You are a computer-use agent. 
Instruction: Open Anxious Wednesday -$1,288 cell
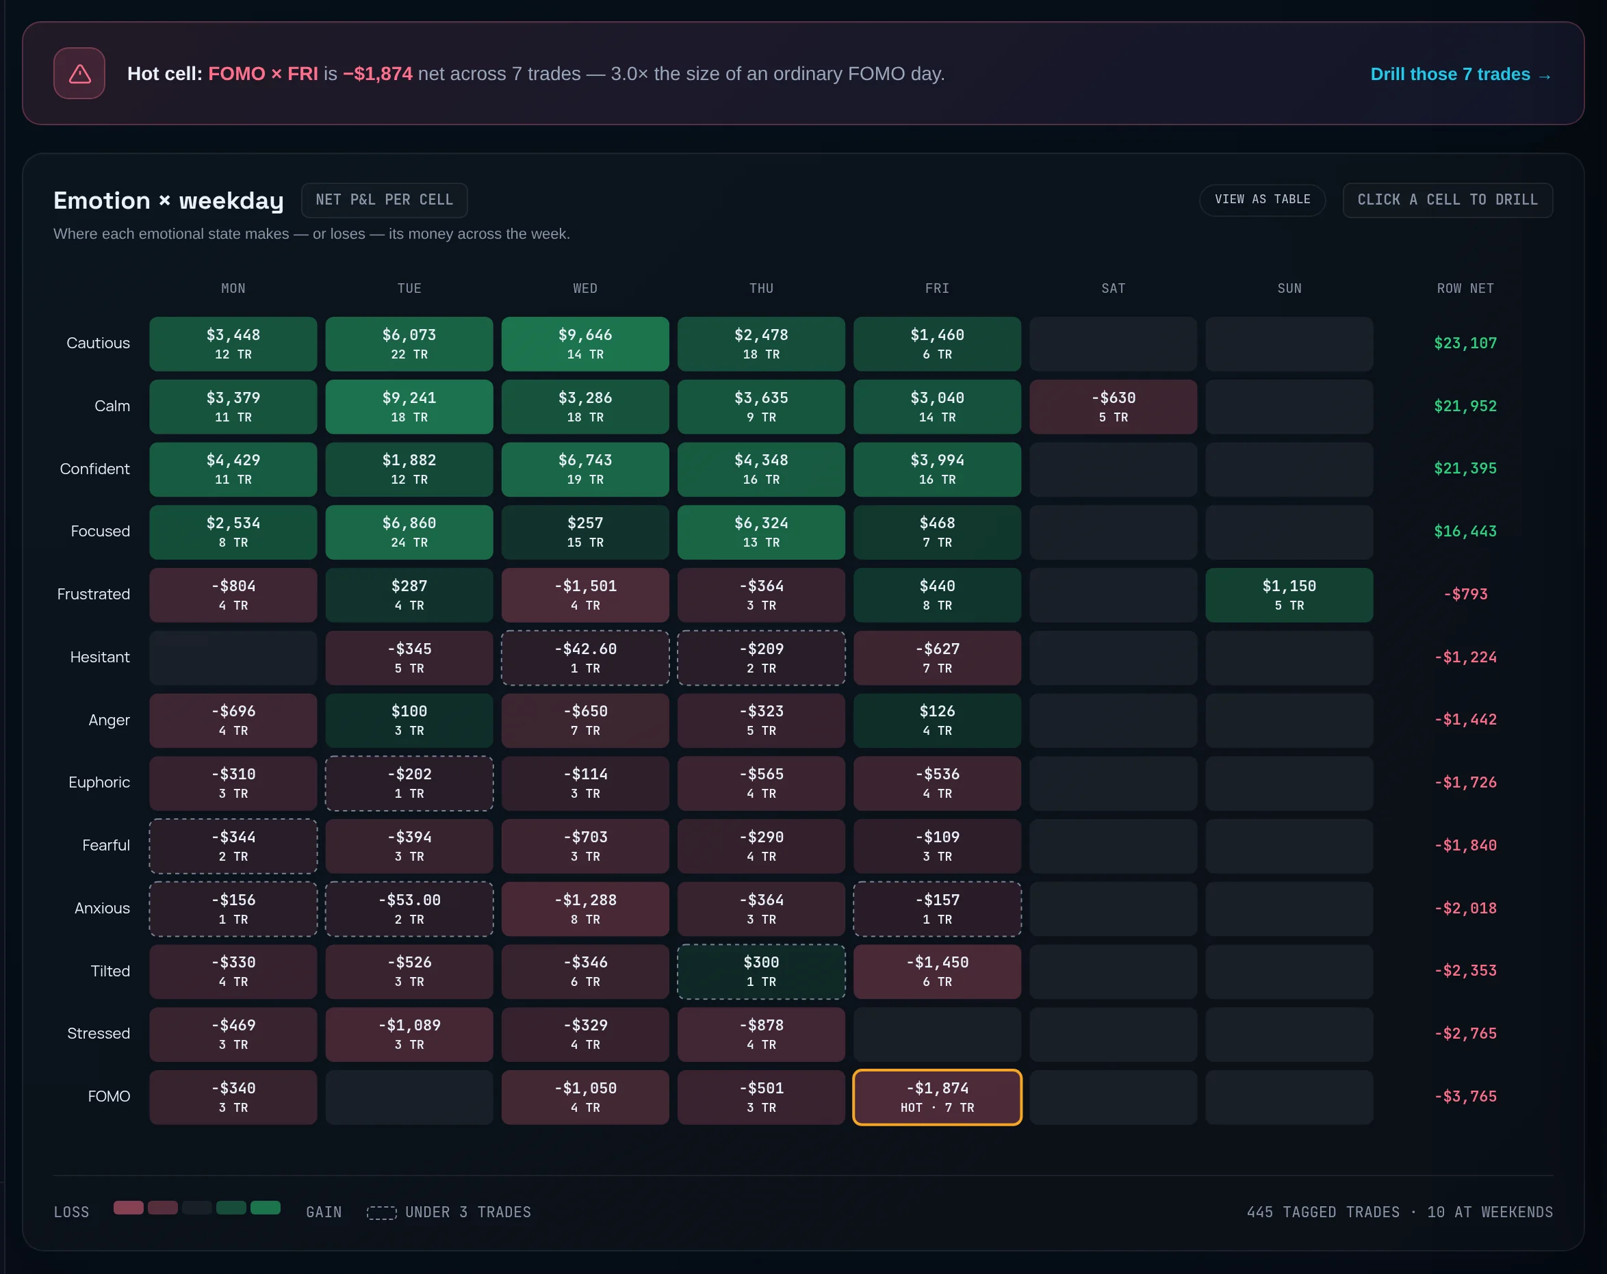585,909
